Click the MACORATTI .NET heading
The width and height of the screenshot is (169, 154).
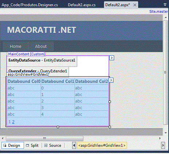pos(42,30)
